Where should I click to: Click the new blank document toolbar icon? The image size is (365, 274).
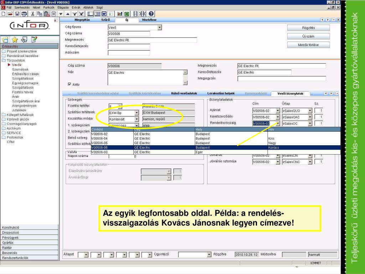coord(4,14)
